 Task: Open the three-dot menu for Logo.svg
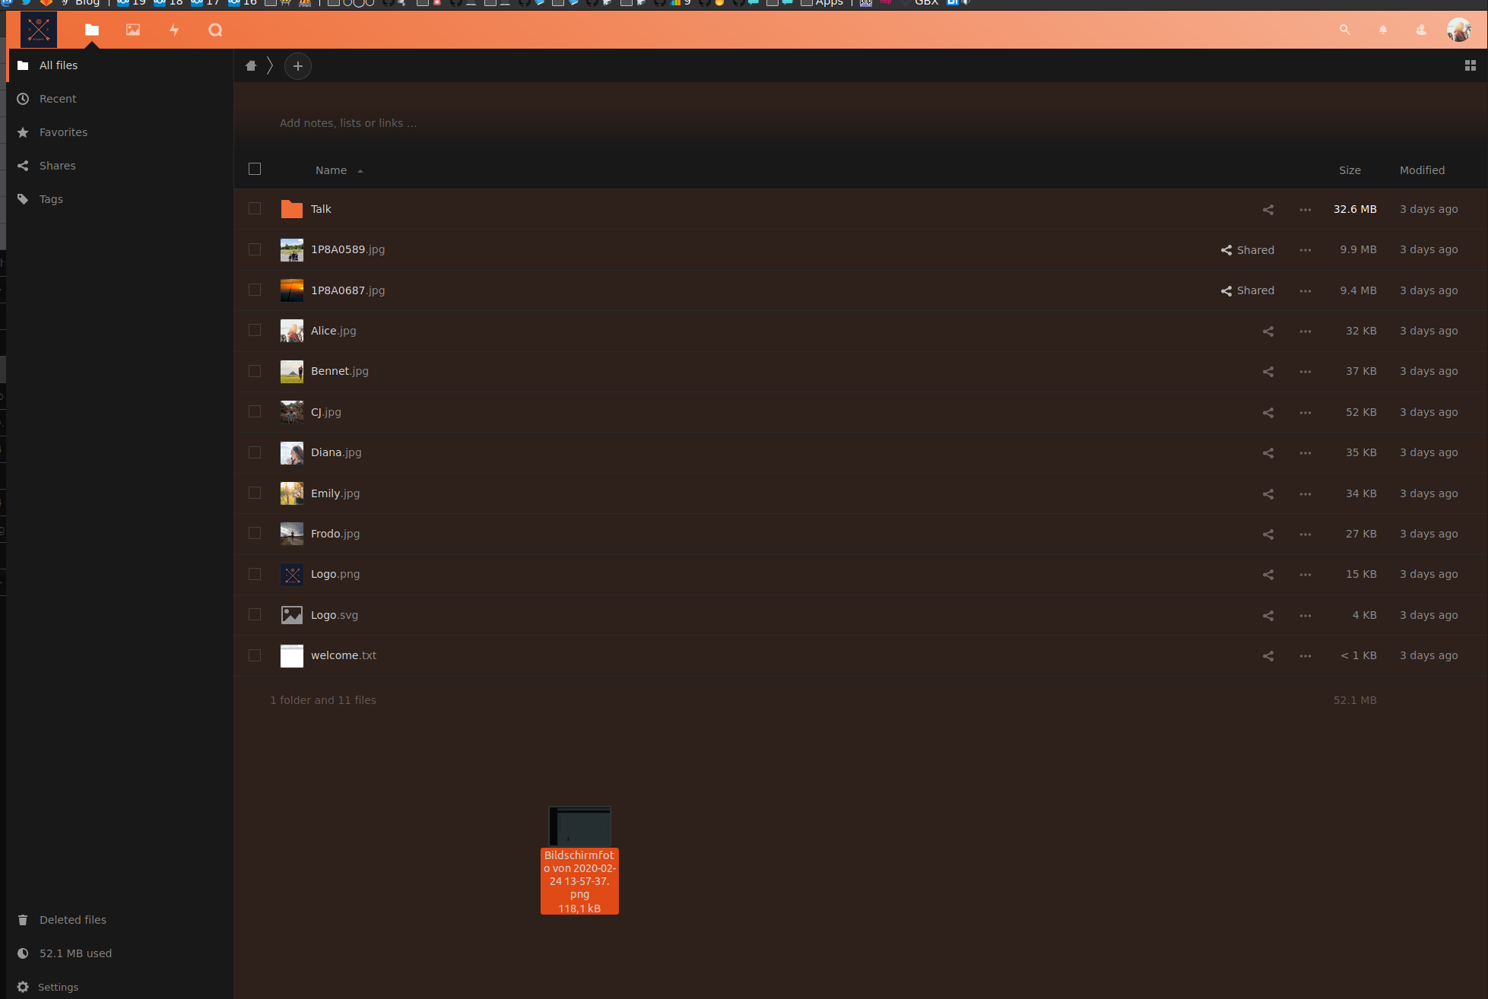point(1305,616)
